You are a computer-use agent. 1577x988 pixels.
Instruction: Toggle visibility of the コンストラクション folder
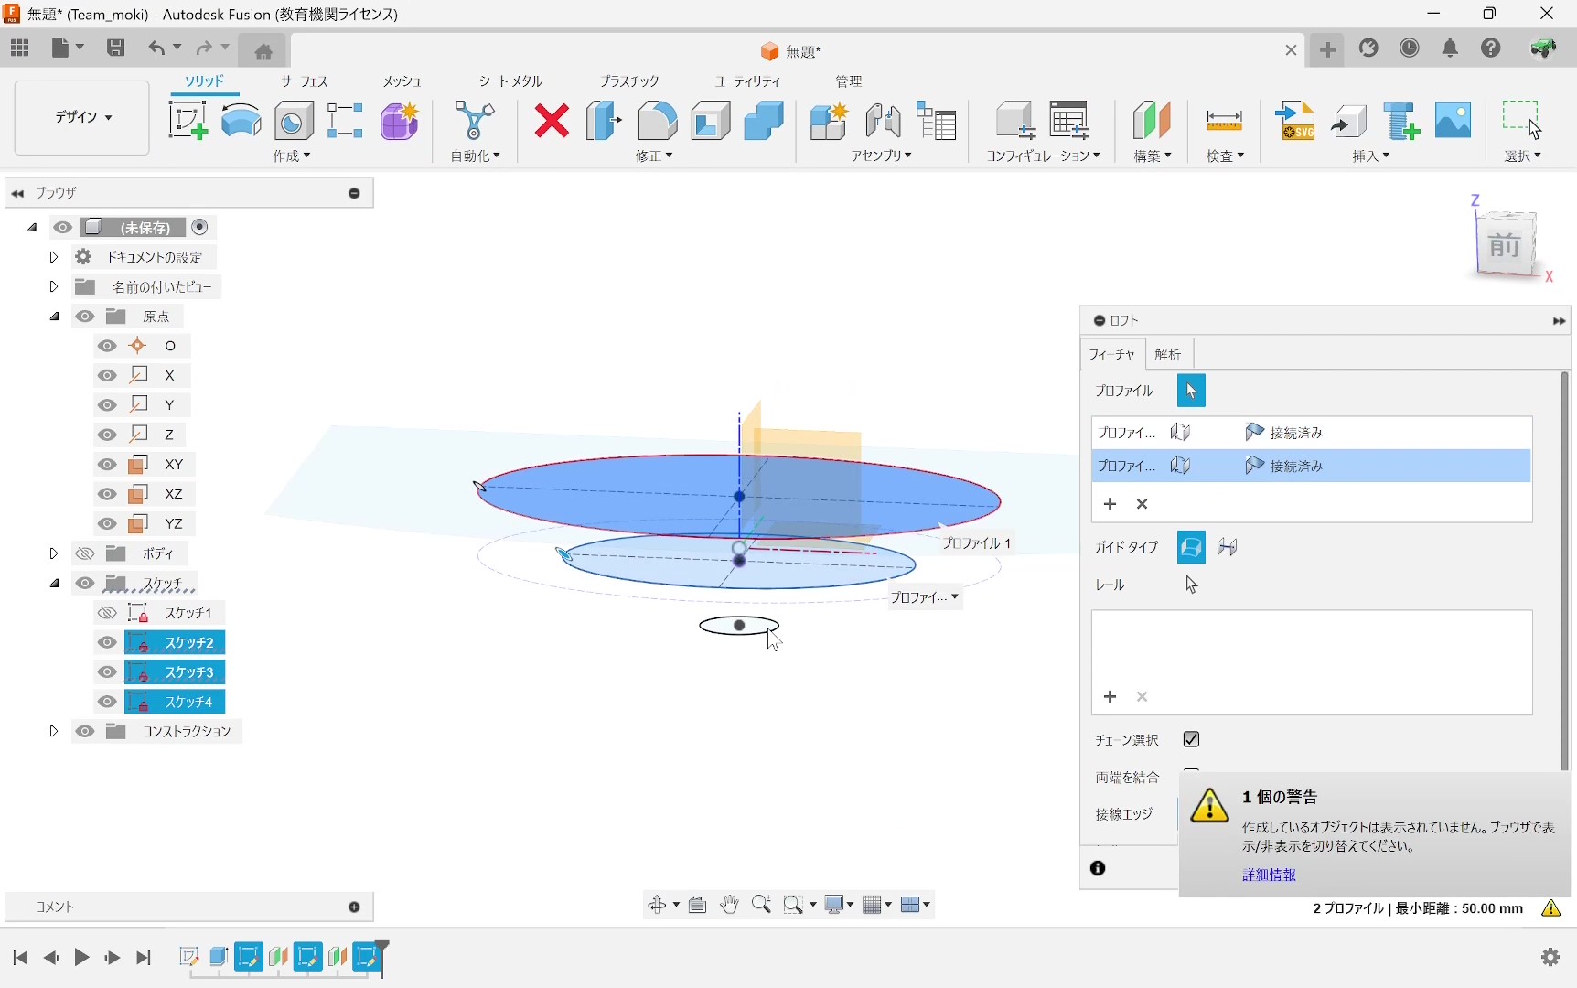(85, 732)
